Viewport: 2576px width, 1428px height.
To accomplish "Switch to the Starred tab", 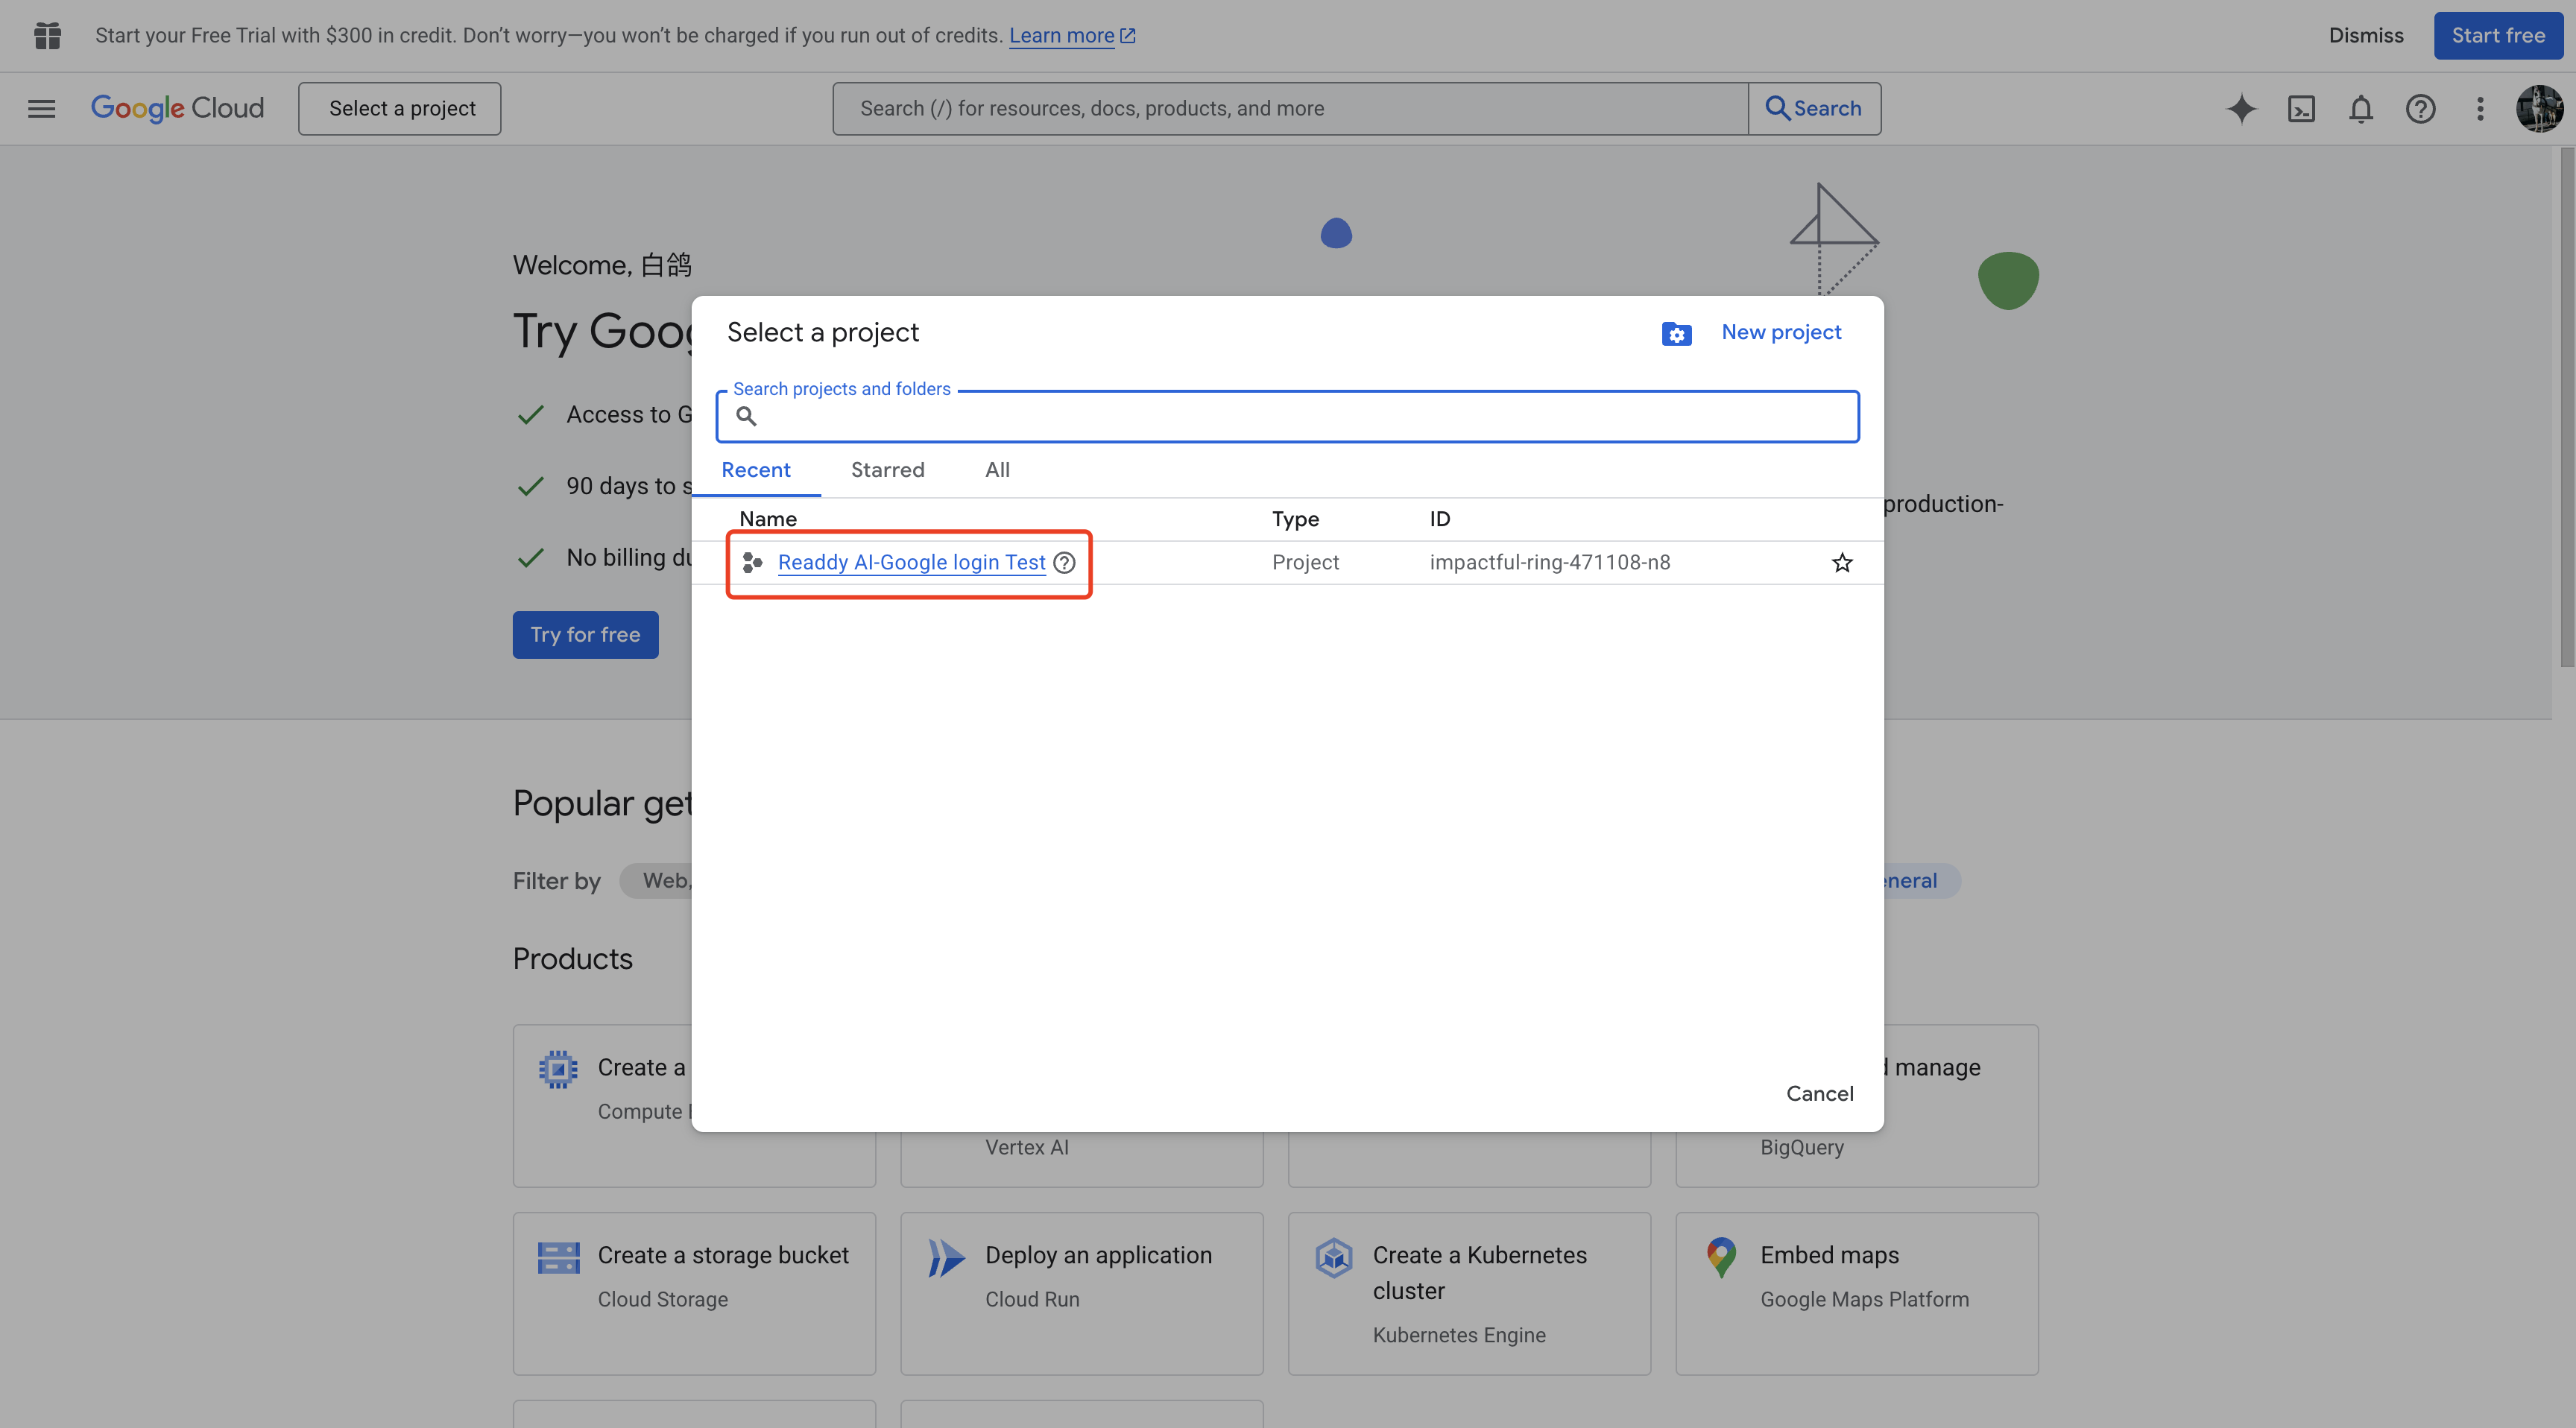I will coord(887,470).
